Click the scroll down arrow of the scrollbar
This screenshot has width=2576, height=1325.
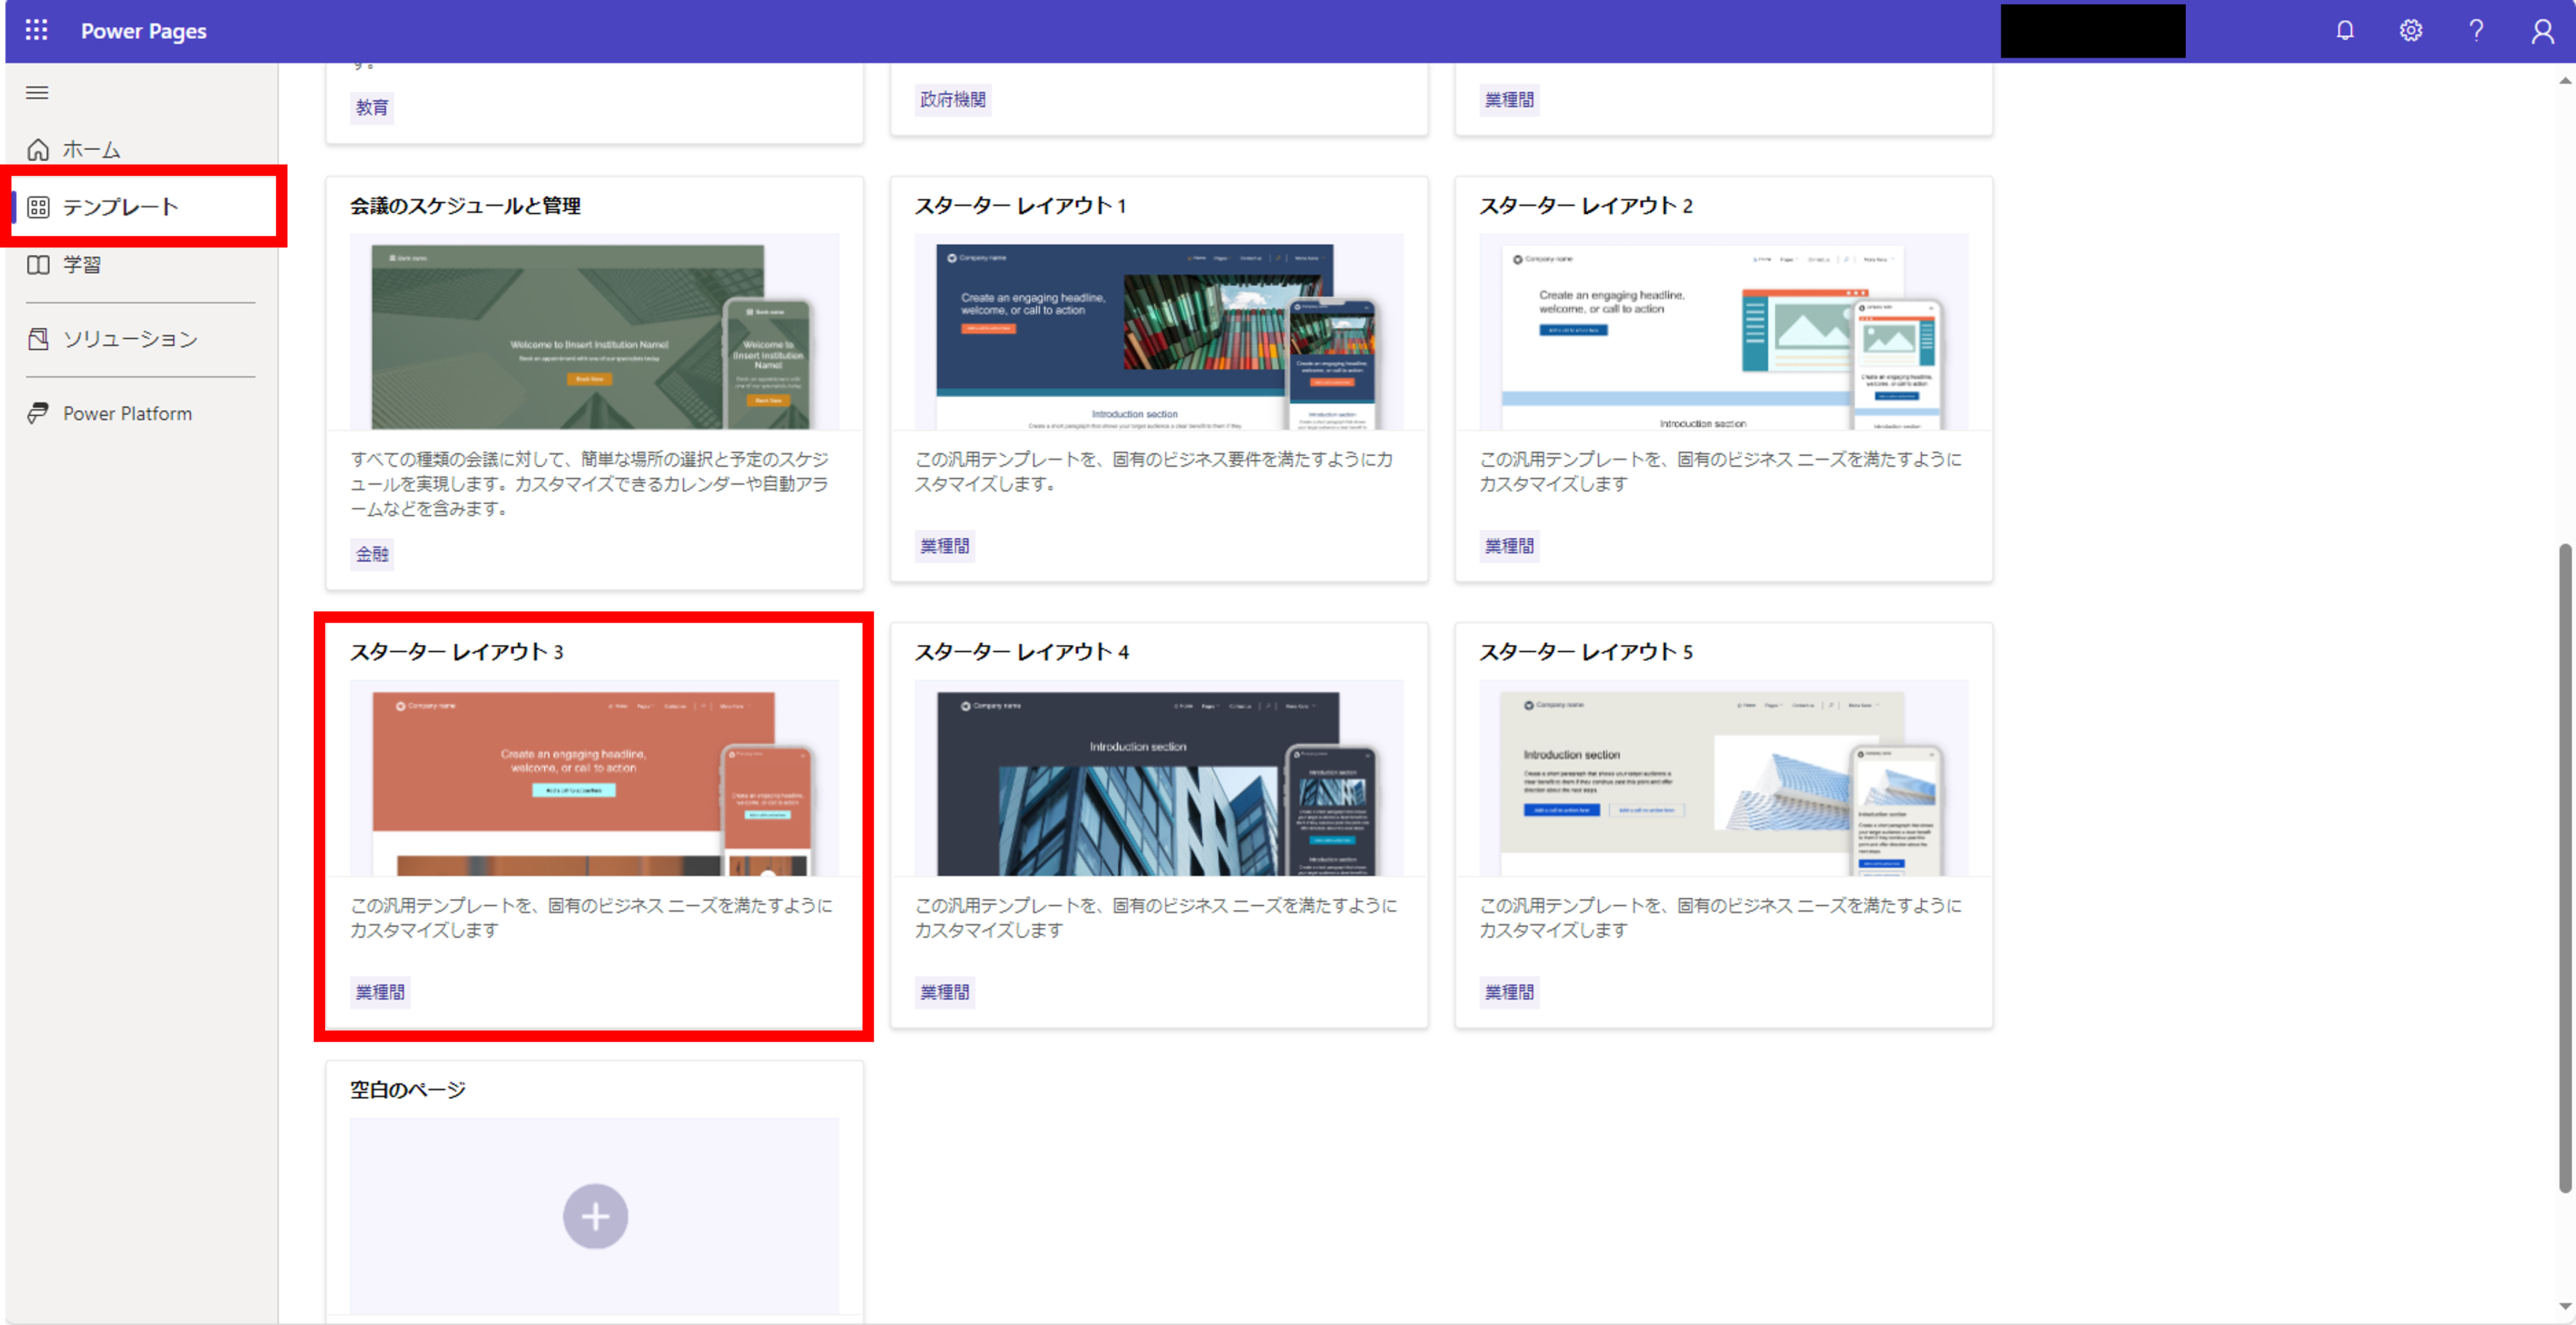click(x=2565, y=1306)
